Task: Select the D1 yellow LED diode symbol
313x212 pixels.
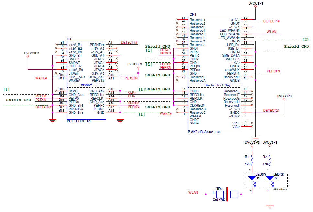Action: pyautogui.click(x=252, y=178)
